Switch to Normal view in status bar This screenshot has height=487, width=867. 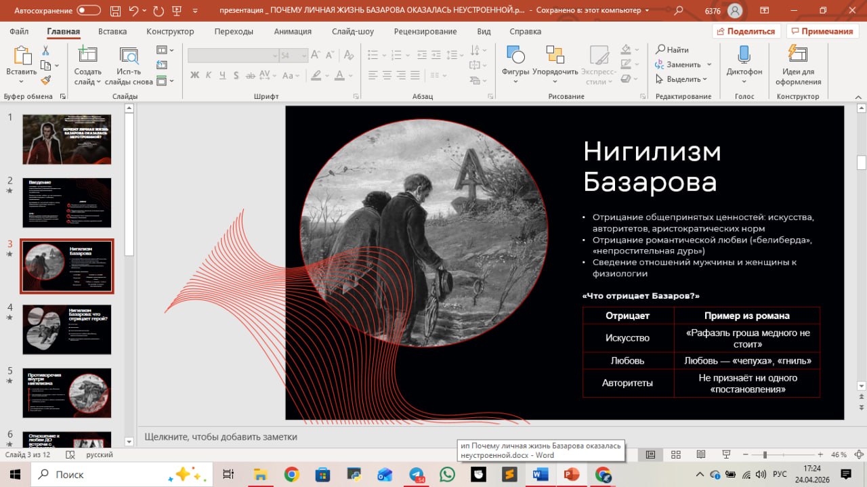pos(650,454)
